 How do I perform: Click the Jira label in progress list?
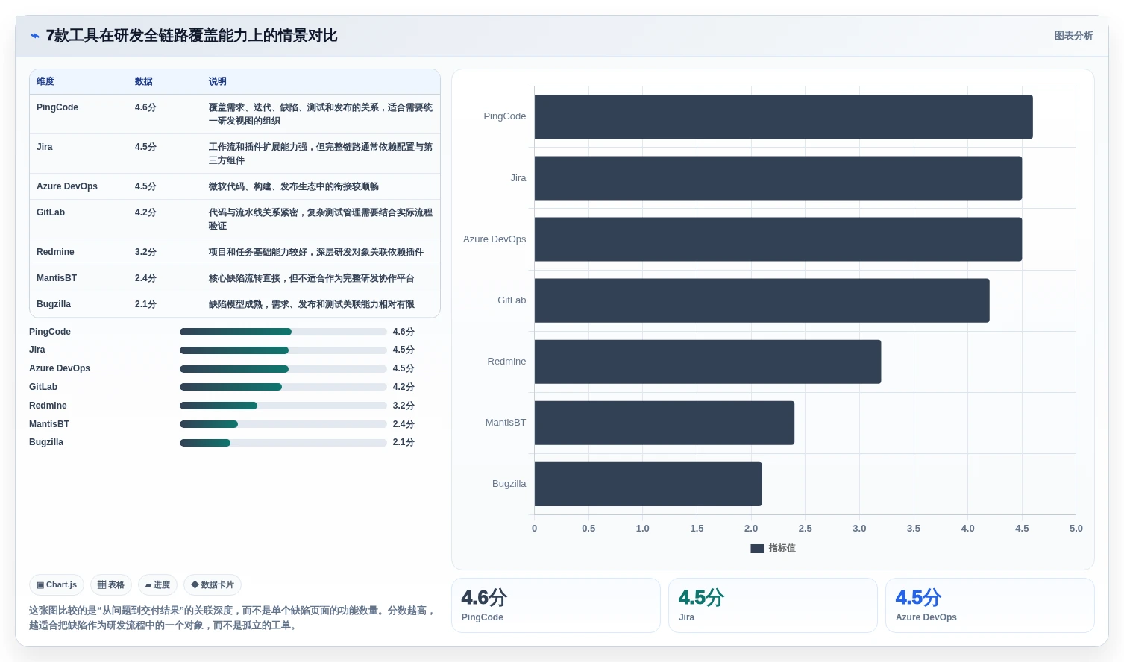[37, 350]
